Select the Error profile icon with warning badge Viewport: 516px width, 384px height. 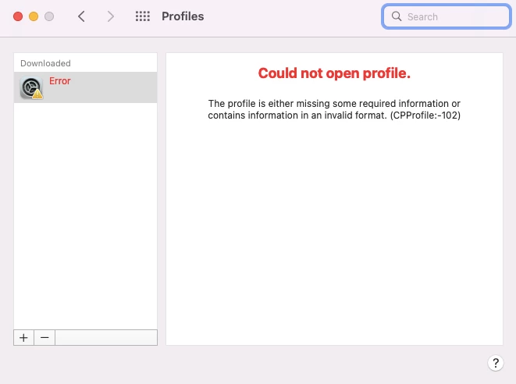point(31,88)
